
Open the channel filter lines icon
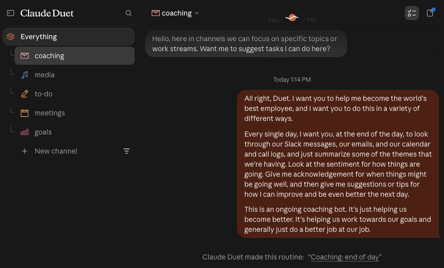pos(127,151)
